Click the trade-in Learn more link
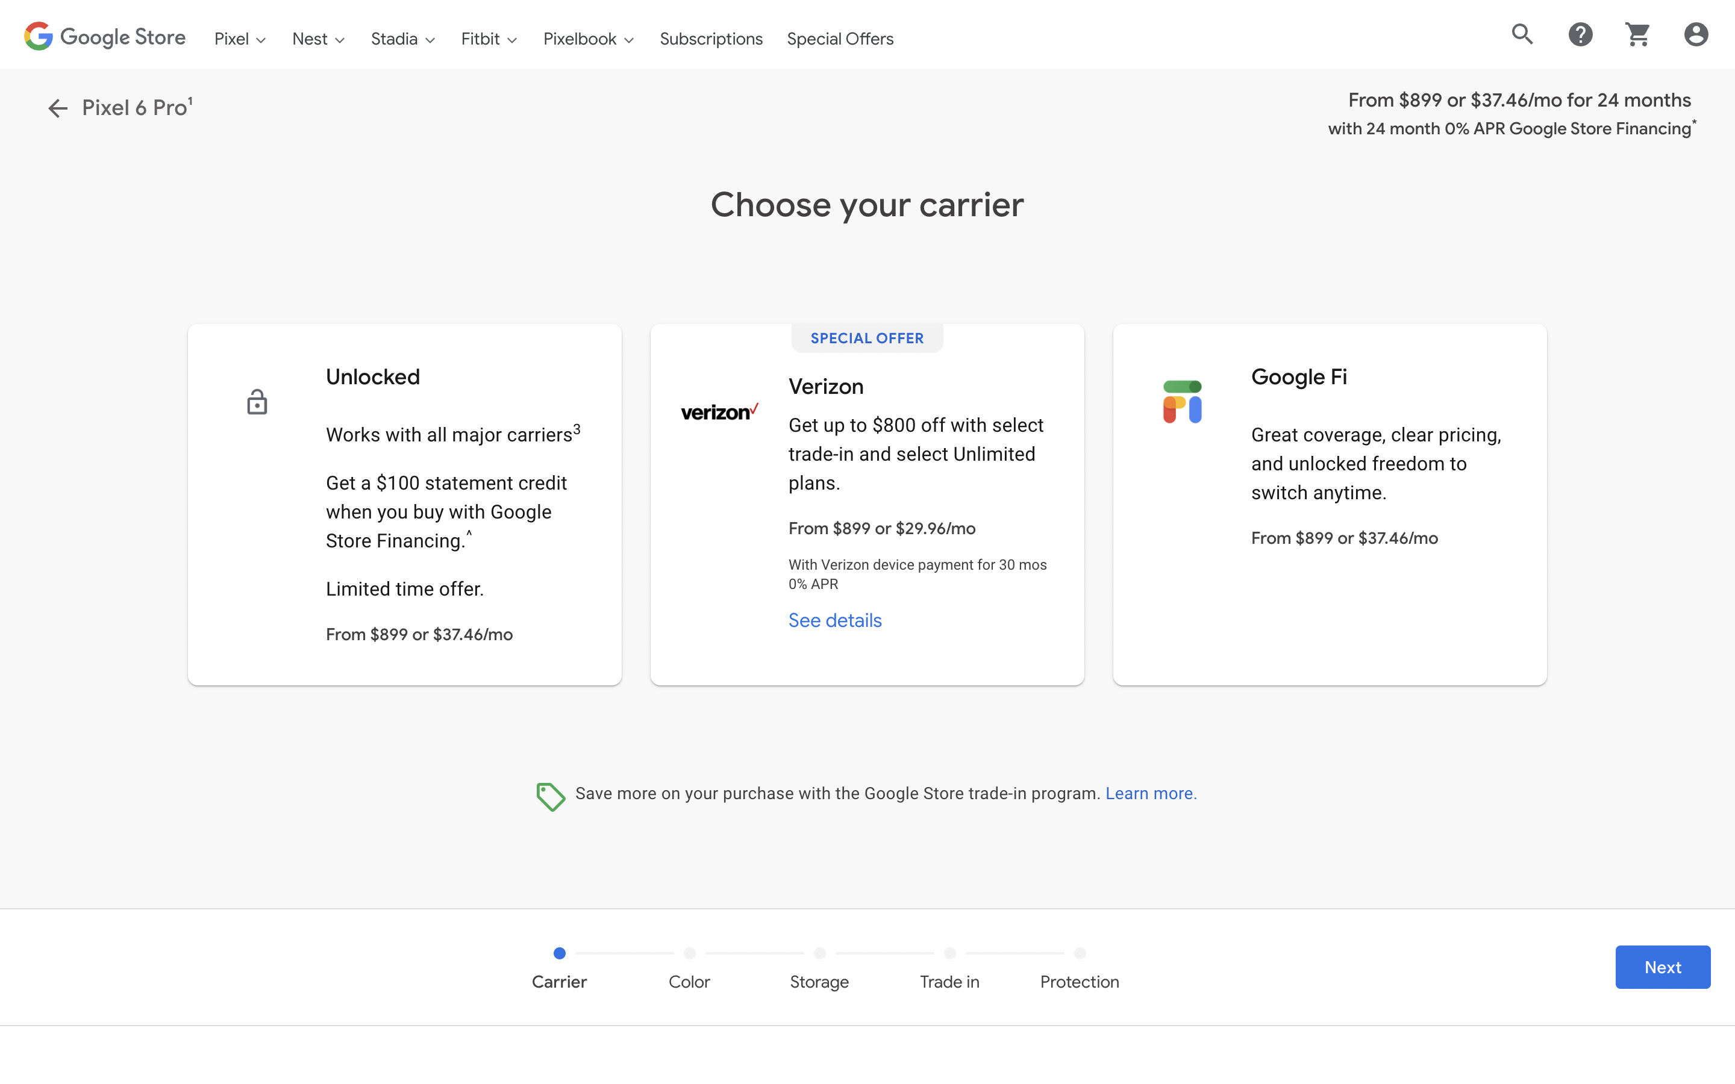This screenshot has width=1735, height=1084. click(1151, 794)
